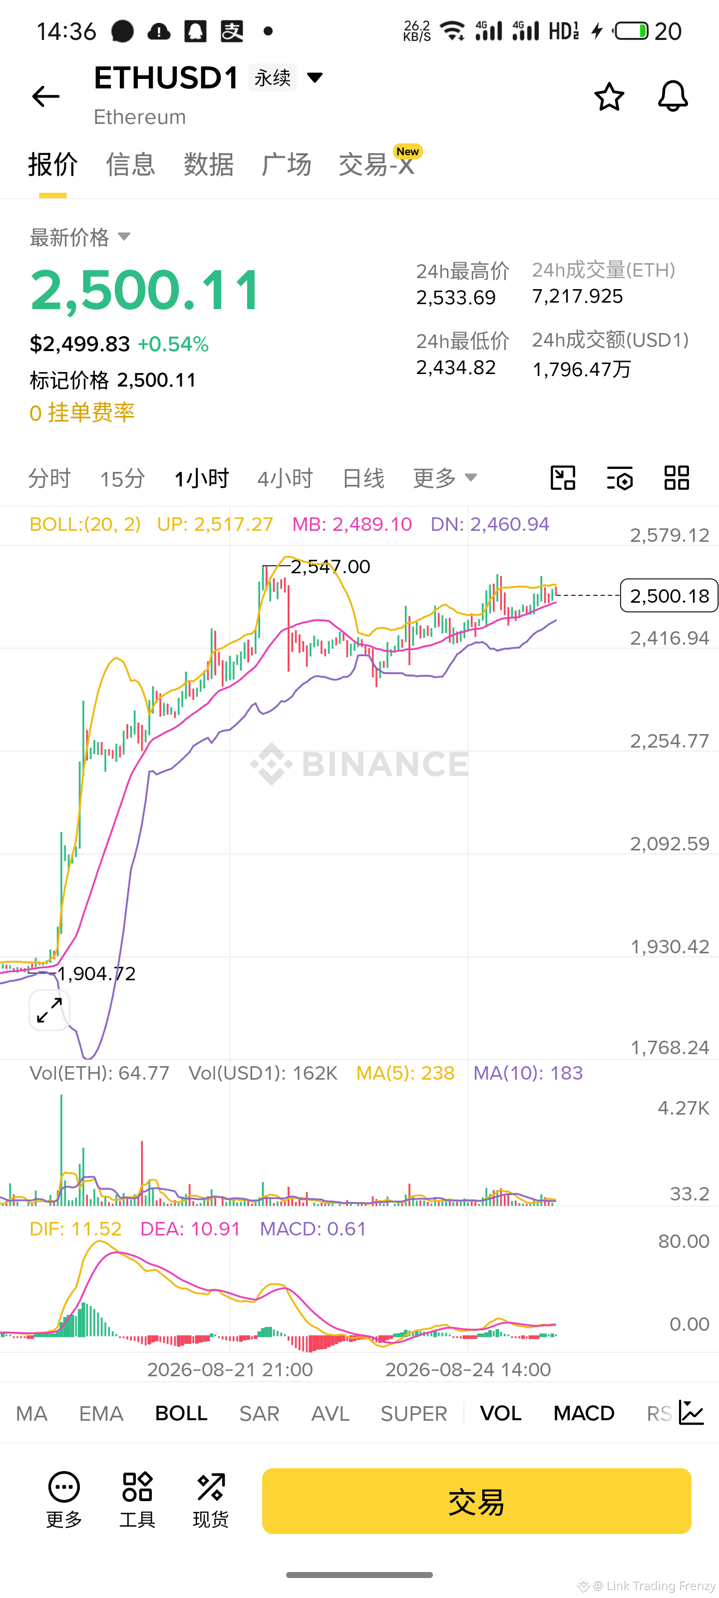Switch to the 数据 tab
719x1598 pixels.
[x=208, y=164]
